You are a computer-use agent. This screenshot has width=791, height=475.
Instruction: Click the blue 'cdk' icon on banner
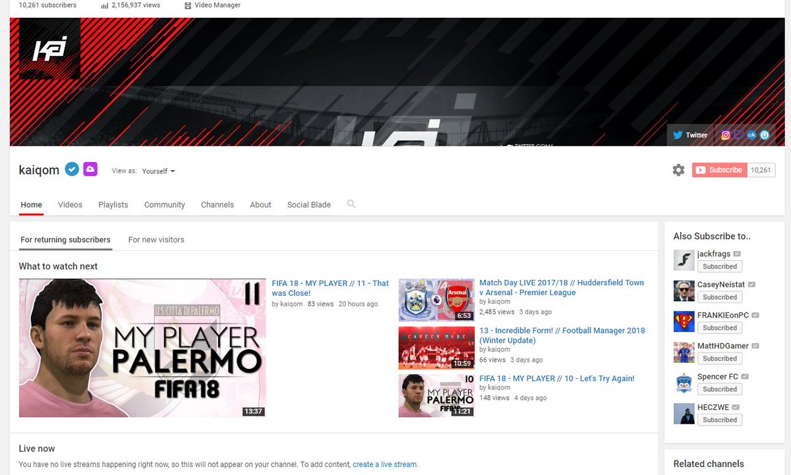pos(751,135)
